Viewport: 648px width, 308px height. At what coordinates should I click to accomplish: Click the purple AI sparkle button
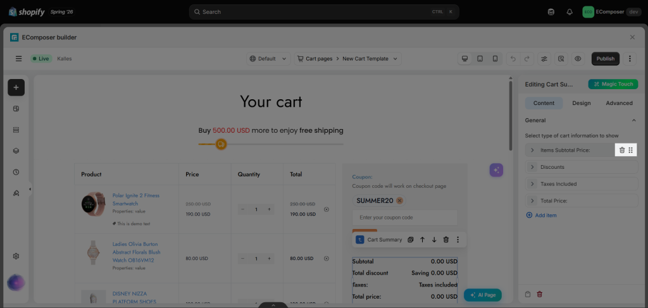tap(496, 169)
